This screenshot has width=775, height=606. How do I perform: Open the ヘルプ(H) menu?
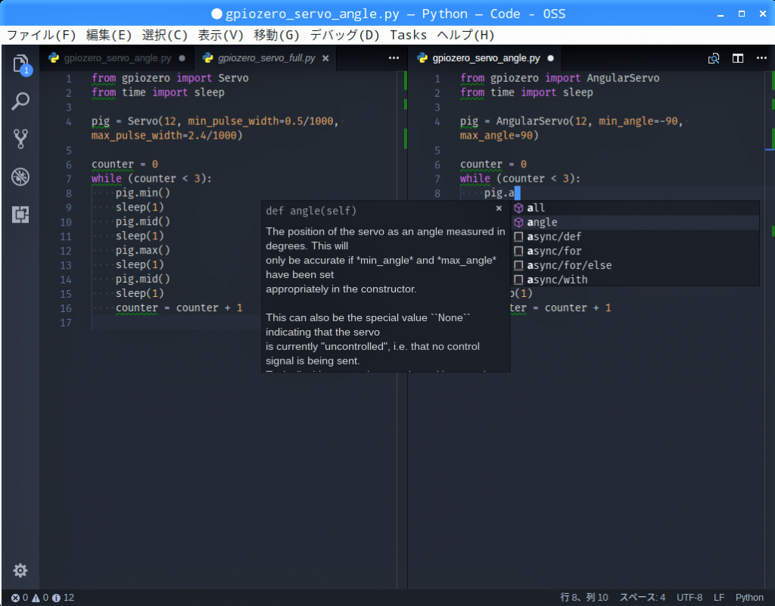pos(465,35)
